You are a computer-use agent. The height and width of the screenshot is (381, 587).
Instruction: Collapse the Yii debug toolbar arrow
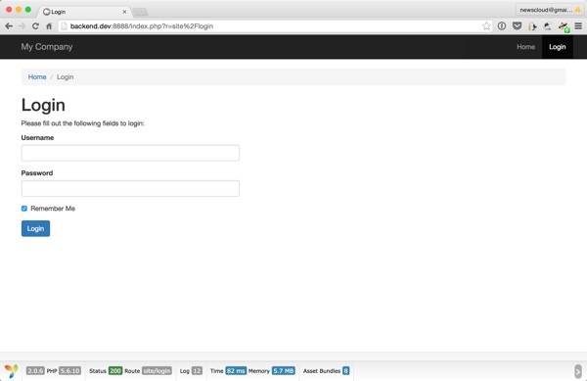[578, 371]
